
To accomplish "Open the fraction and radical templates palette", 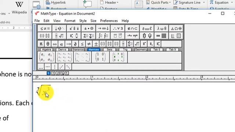I will point(59,36).
